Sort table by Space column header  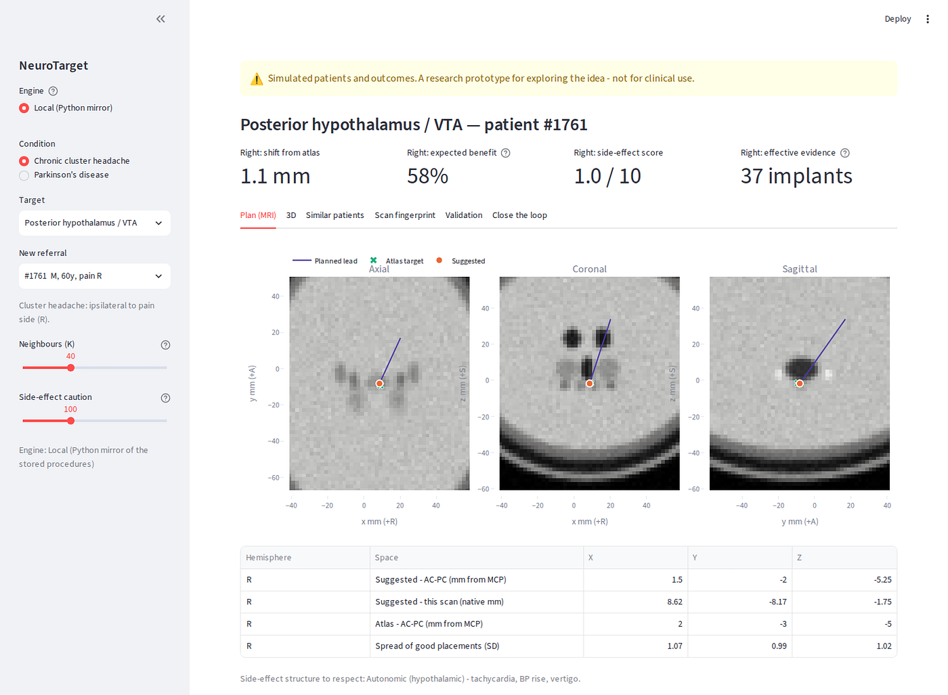click(477, 558)
